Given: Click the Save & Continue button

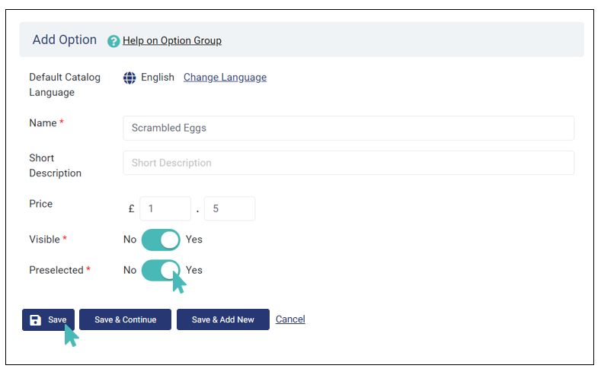Looking at the screenshot, I should point(126,319).
